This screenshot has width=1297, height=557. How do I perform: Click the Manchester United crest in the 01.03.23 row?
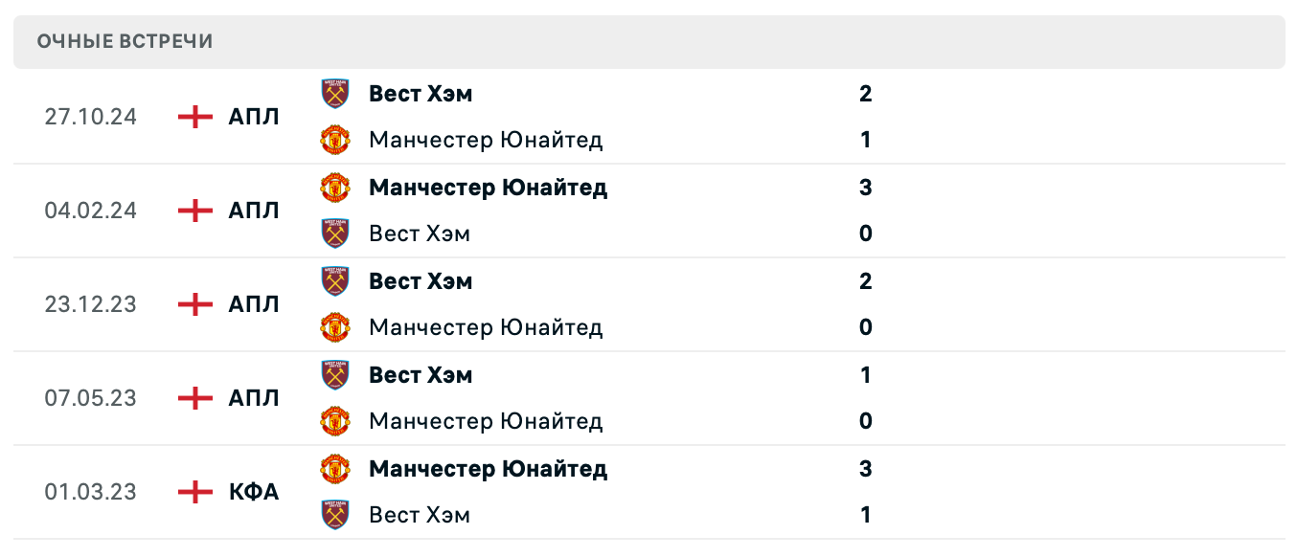[334, 469]
